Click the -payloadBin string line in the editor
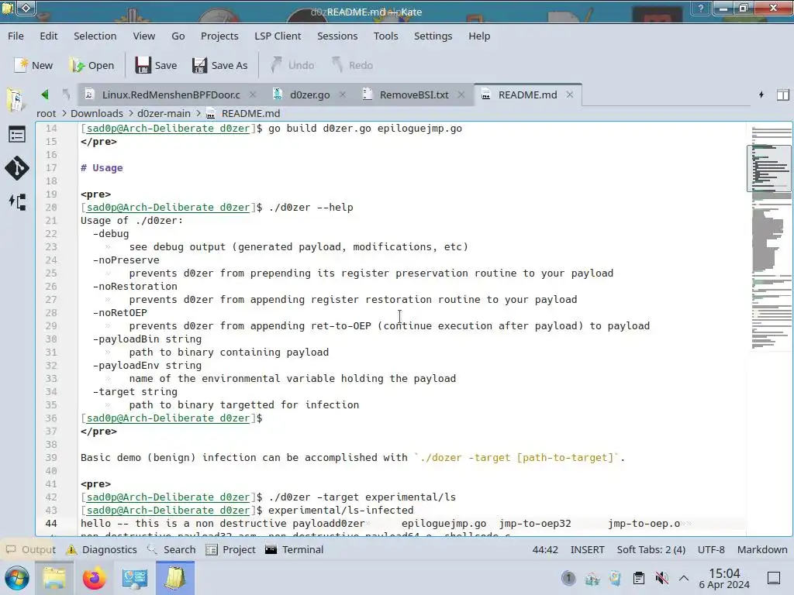Viewport: 794px width, 595px height. (x=147, y=339)
